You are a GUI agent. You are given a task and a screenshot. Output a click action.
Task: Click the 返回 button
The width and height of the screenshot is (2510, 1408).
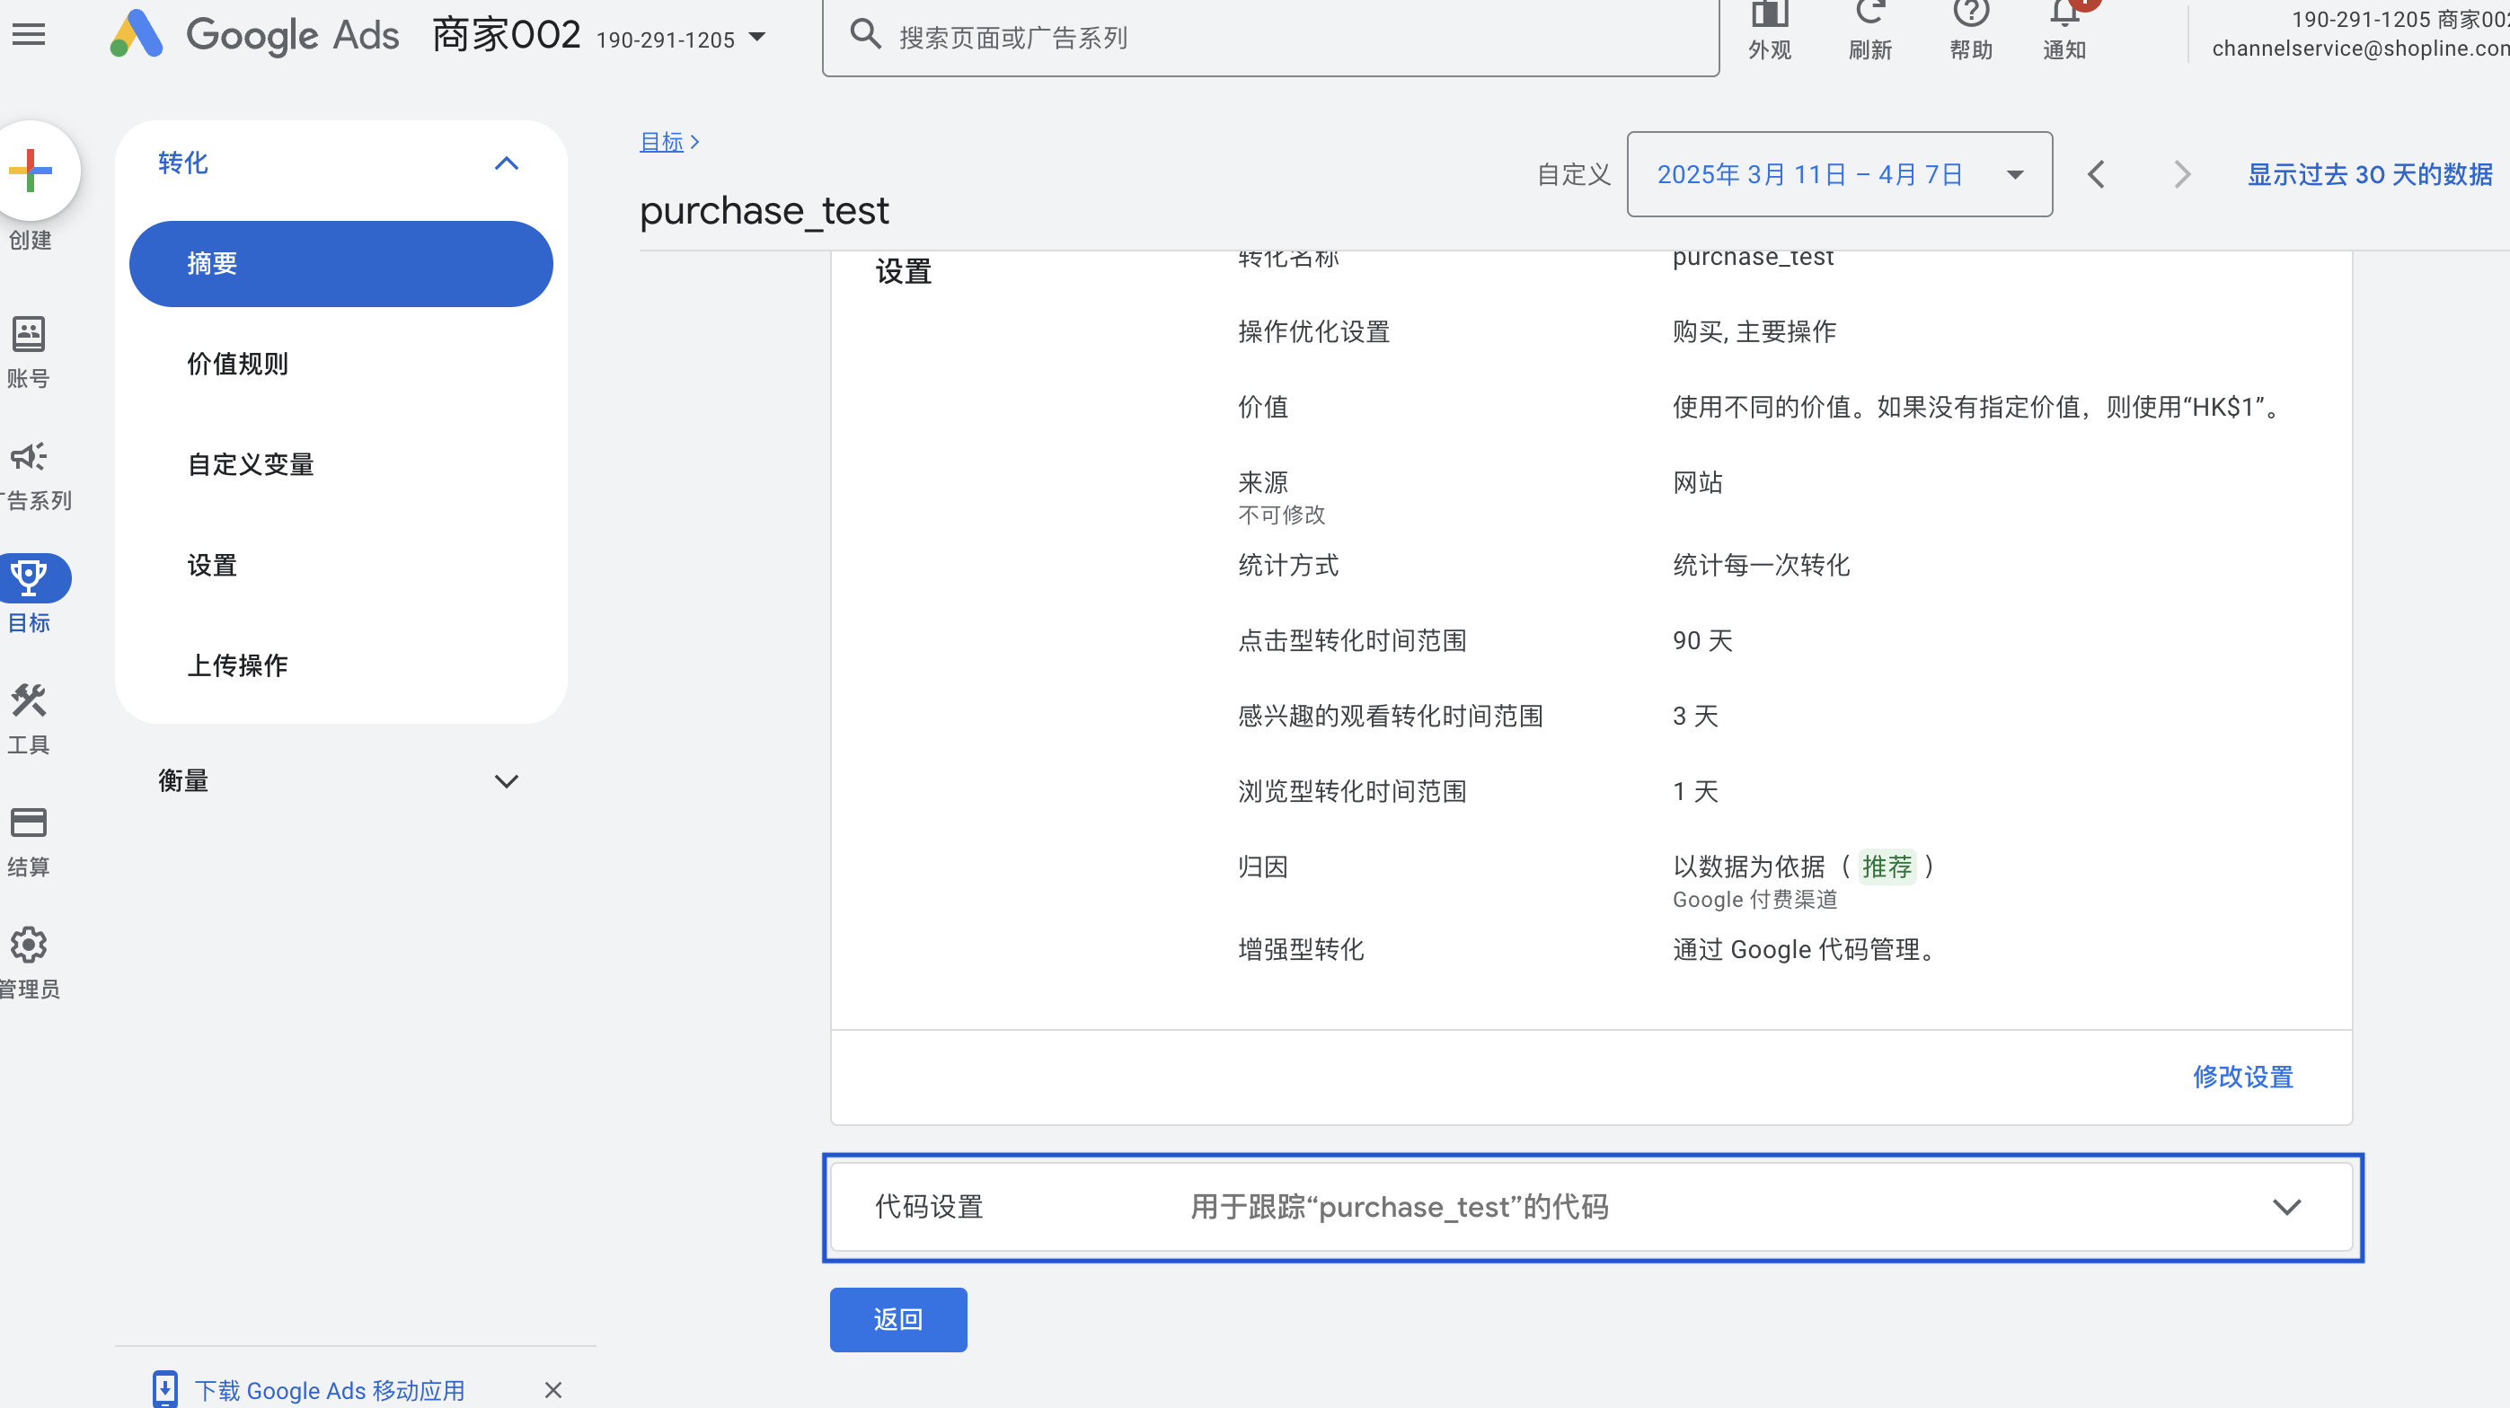click(x=898, y=1319)
